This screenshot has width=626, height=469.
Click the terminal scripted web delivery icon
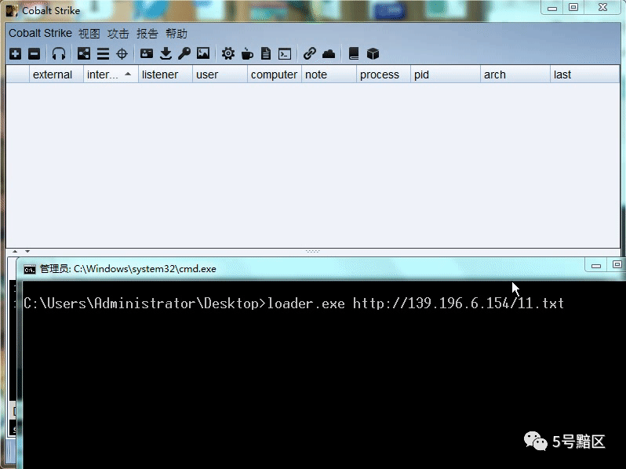[x=285, y=53]
